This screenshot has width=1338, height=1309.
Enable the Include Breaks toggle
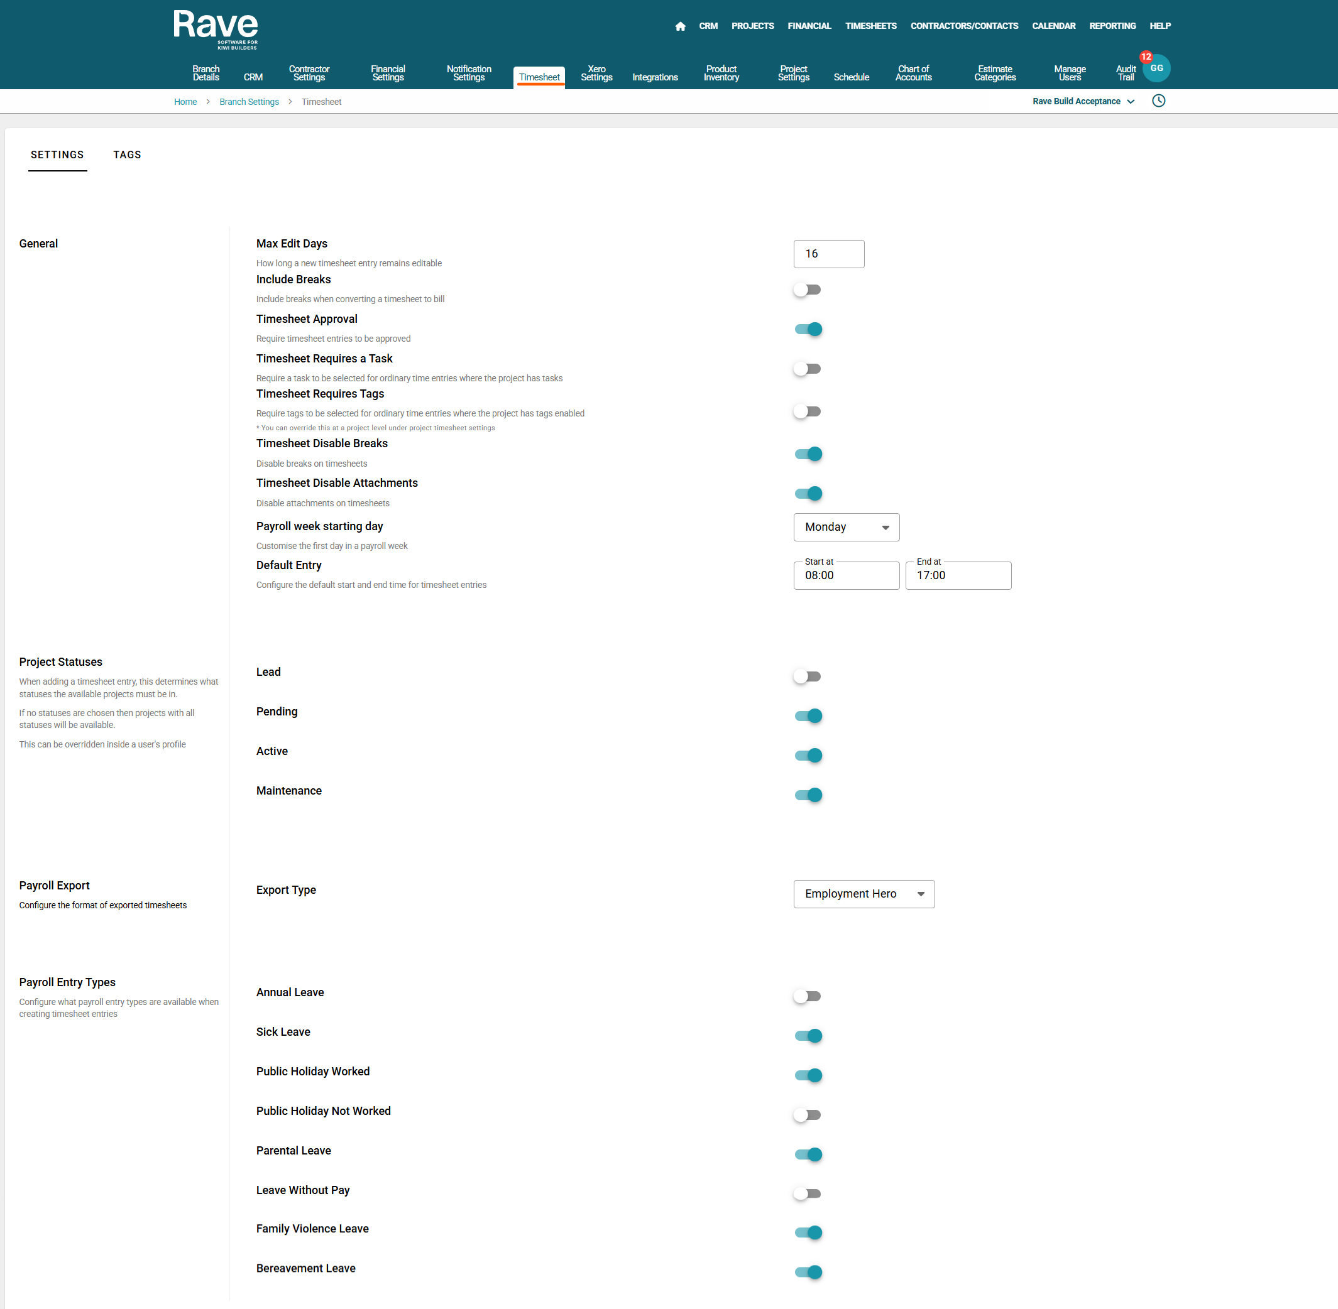808,290
